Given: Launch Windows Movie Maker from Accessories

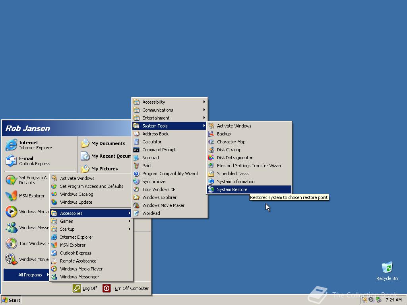Looking at the screenshot, I should (169, 205).
